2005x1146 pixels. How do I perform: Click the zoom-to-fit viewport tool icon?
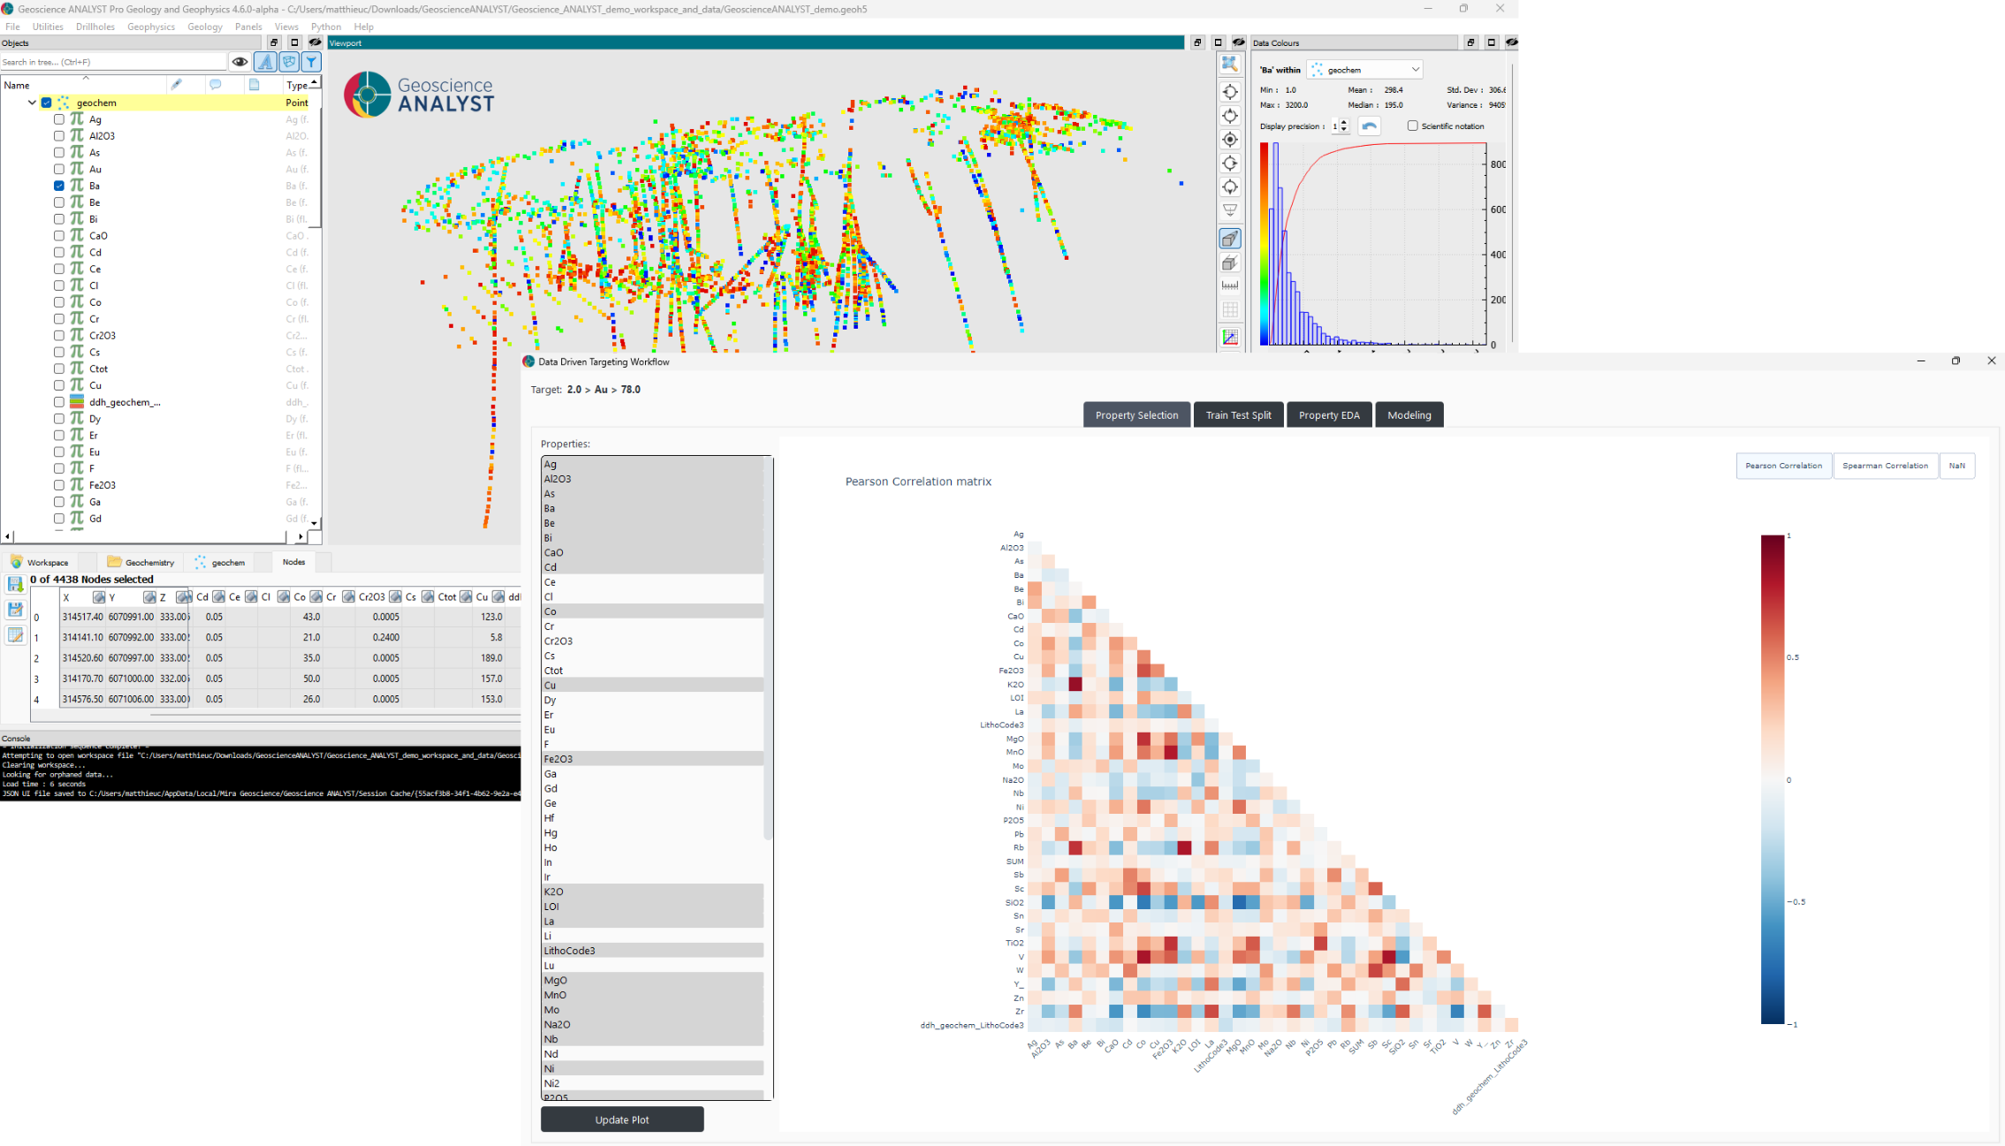1229,65
